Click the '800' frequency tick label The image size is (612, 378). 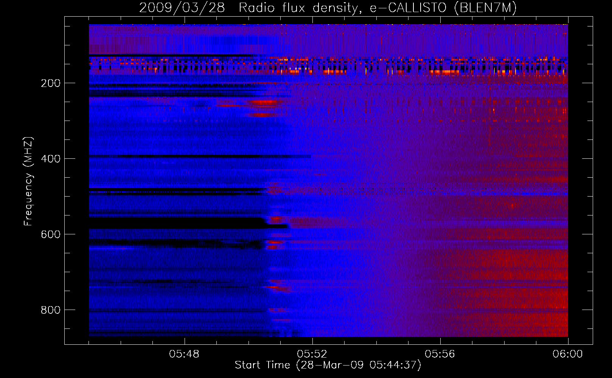pos(51,310)
